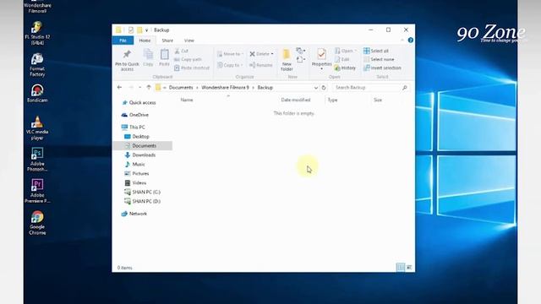Viewport: 541px width, 304px height.
Task: Click the History command
Action: pos(345,68)
